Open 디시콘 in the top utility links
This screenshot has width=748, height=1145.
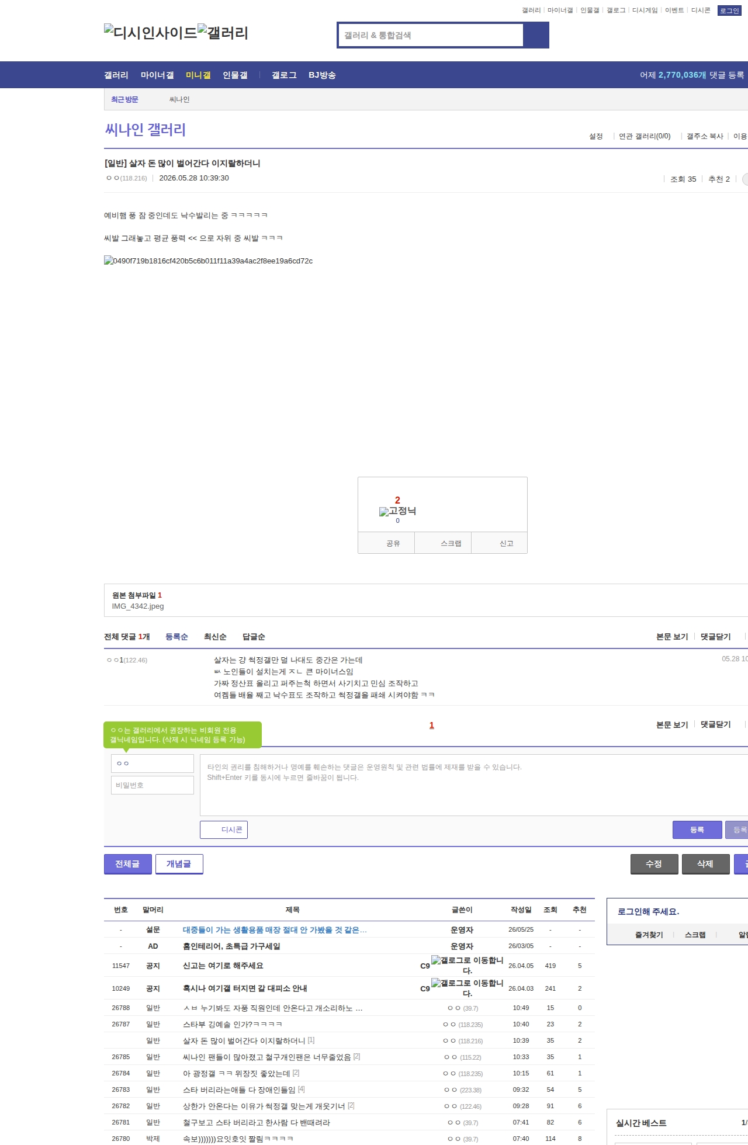701,11
